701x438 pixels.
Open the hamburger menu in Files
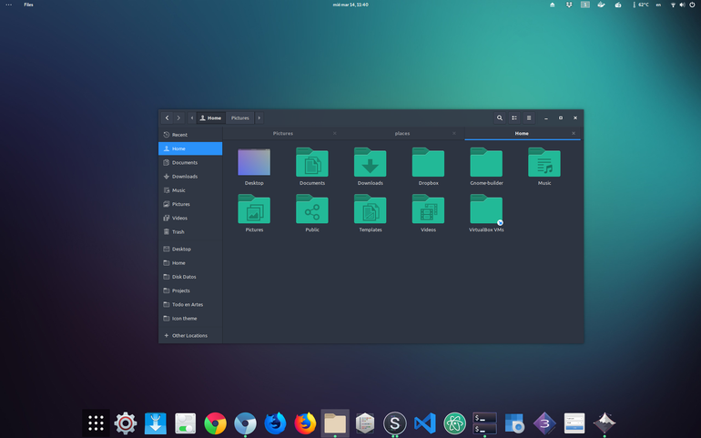pyautogui.click(x=529, y=118)
